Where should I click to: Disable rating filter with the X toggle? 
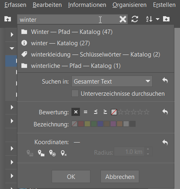76,112
